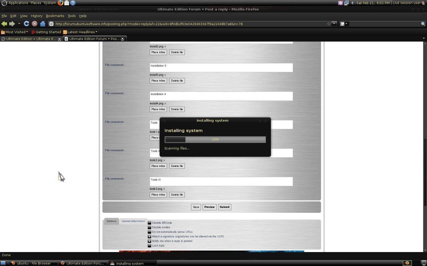Click the search magnifier icon
This screenshot has height=266, width=427.
point(423,24)
